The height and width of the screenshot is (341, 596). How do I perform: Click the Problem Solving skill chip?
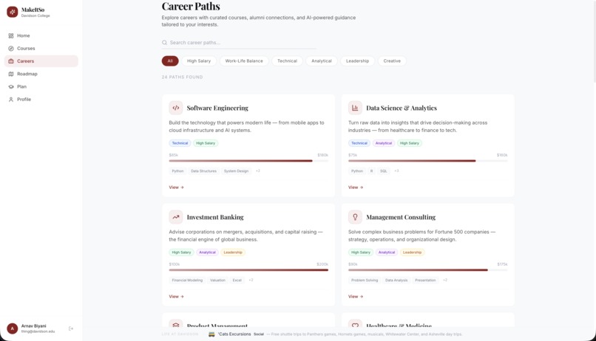coord(365,280)
